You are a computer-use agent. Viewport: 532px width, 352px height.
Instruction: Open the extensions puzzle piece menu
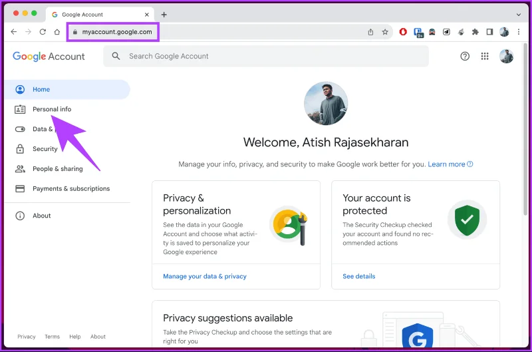coord(475,32)
